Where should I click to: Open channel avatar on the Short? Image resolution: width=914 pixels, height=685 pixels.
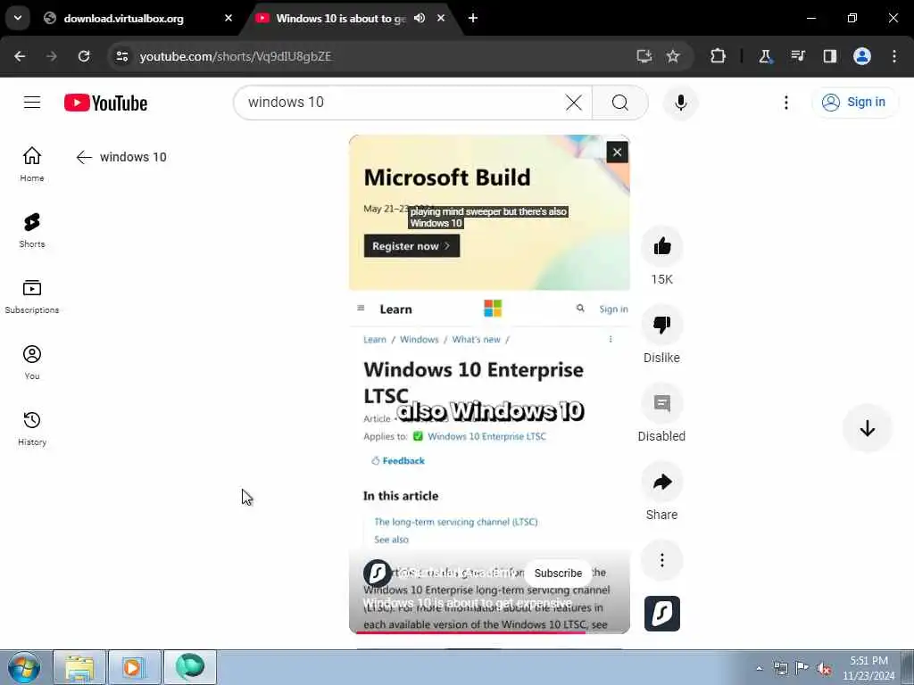point(378,574)
